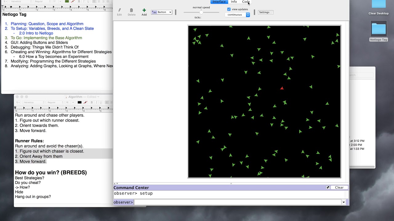This screenshot has width=394, height=221.
Task: Open the Button widget type dropdown
Action: (161, 12)
